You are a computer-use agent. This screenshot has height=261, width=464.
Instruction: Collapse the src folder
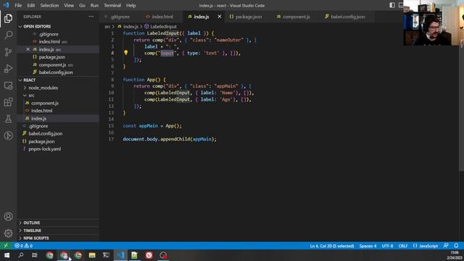(x=31, y=95)
